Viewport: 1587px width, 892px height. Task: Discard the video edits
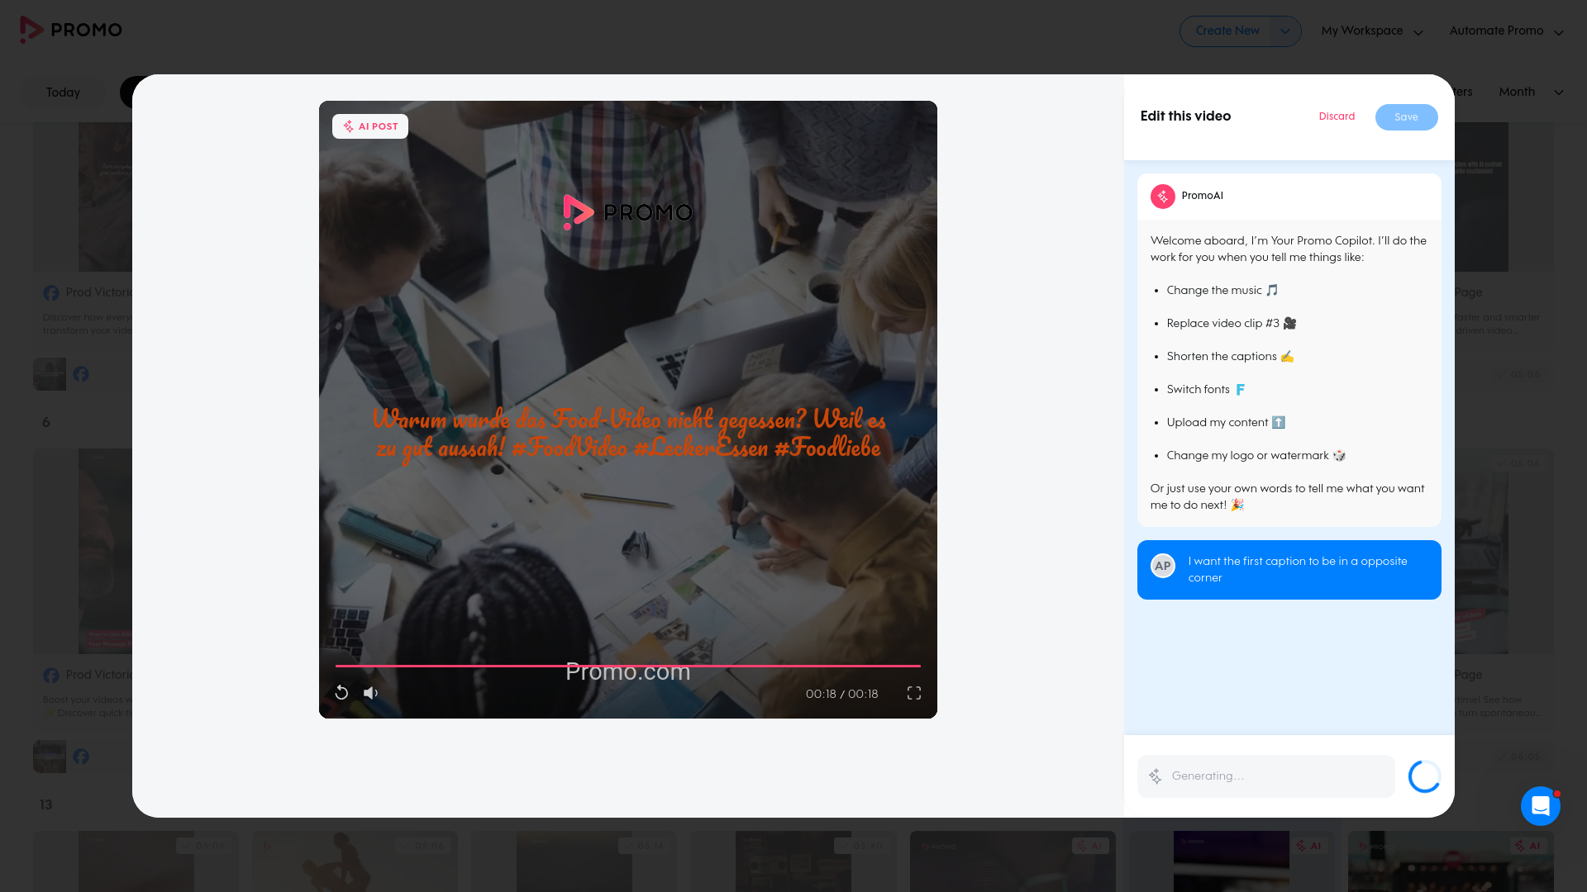point(1337,116)
